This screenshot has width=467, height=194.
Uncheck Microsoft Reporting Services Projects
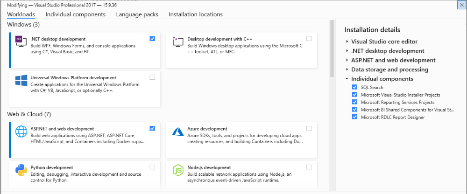(x=354, y=102)
